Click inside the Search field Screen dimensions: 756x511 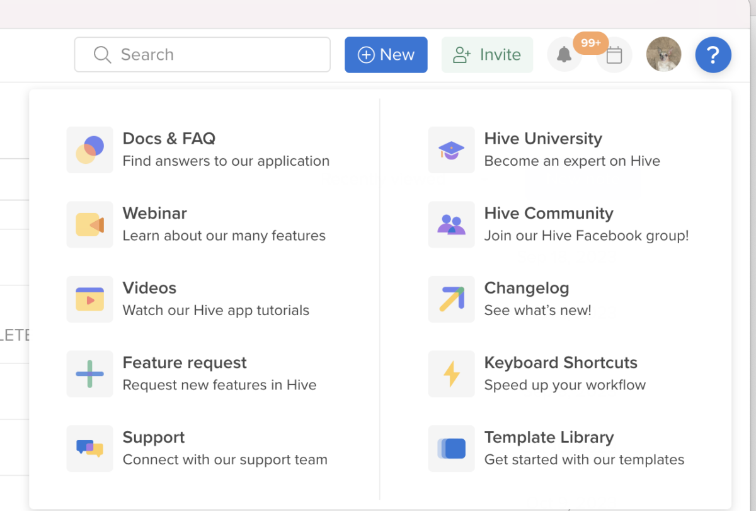coord(202,55)
